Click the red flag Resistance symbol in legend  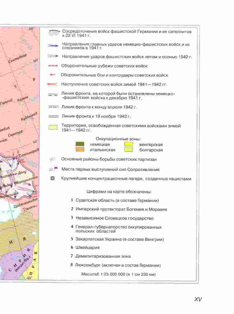tap(56, 169)
